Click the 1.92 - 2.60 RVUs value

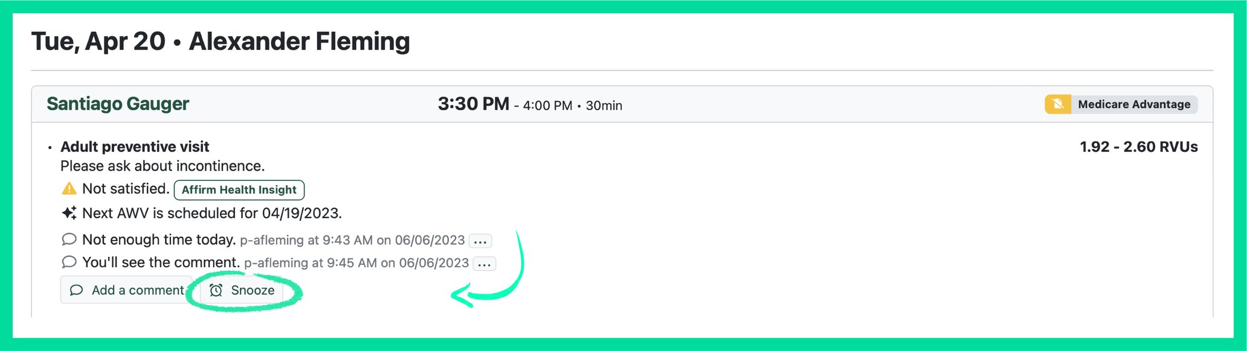(1138, 147)
